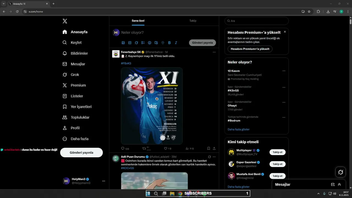The image size is (352, 198).
Task: Click the X logo in the sidebar
Action: (65, 21)
